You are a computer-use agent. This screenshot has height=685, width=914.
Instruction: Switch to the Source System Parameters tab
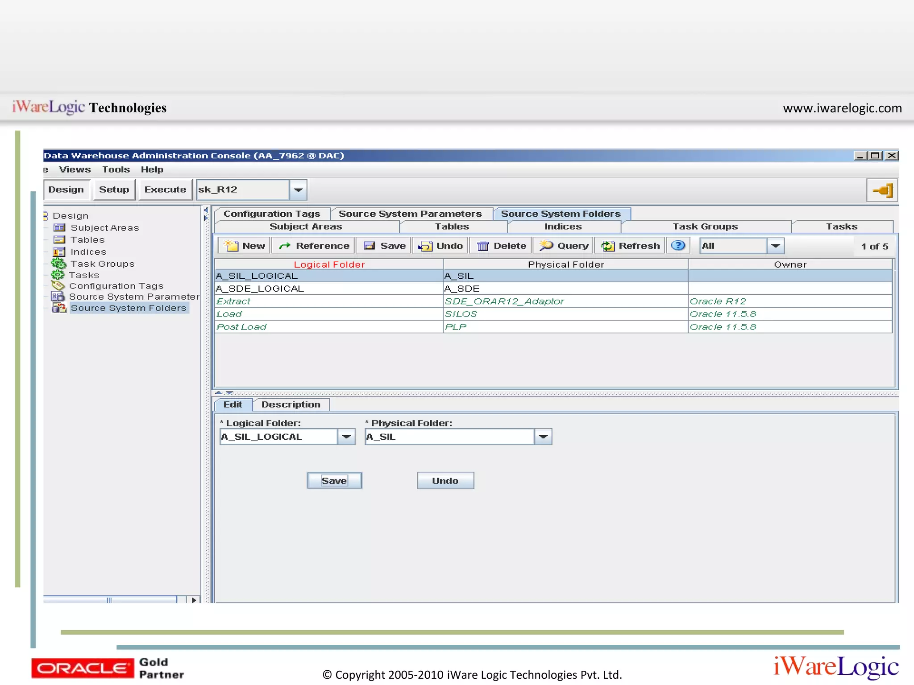410,214
